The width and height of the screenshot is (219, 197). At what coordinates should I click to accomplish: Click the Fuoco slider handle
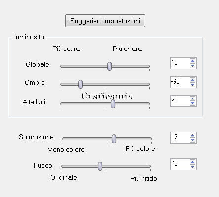100,166
